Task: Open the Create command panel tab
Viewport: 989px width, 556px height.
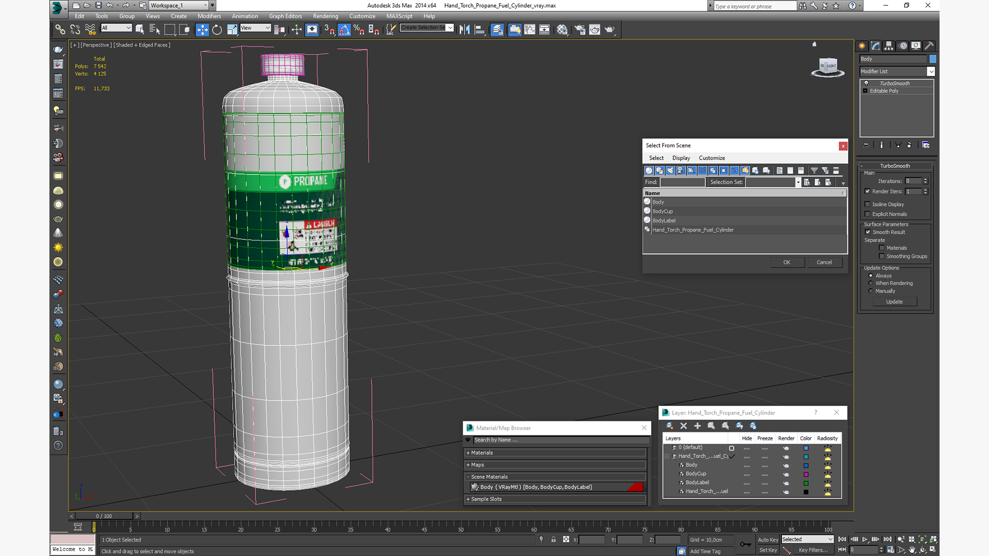Action: [x=862, y=46]
